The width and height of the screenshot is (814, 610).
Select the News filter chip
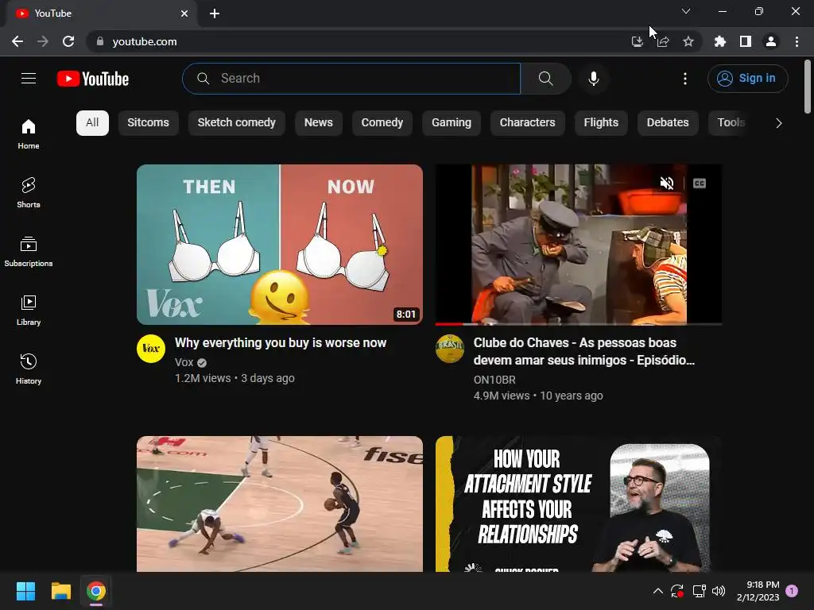(318, 123)
